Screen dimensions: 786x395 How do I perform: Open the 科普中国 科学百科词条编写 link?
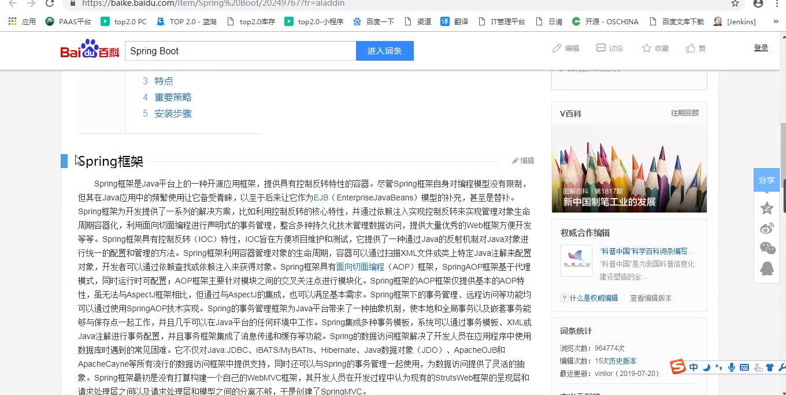[647, 251]
